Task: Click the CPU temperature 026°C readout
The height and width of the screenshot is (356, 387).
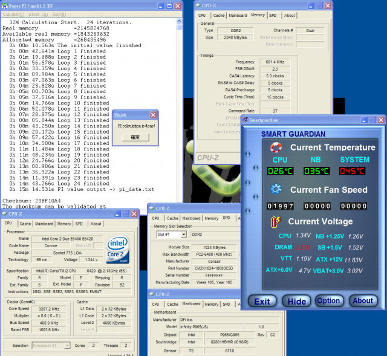Action: 280,170
